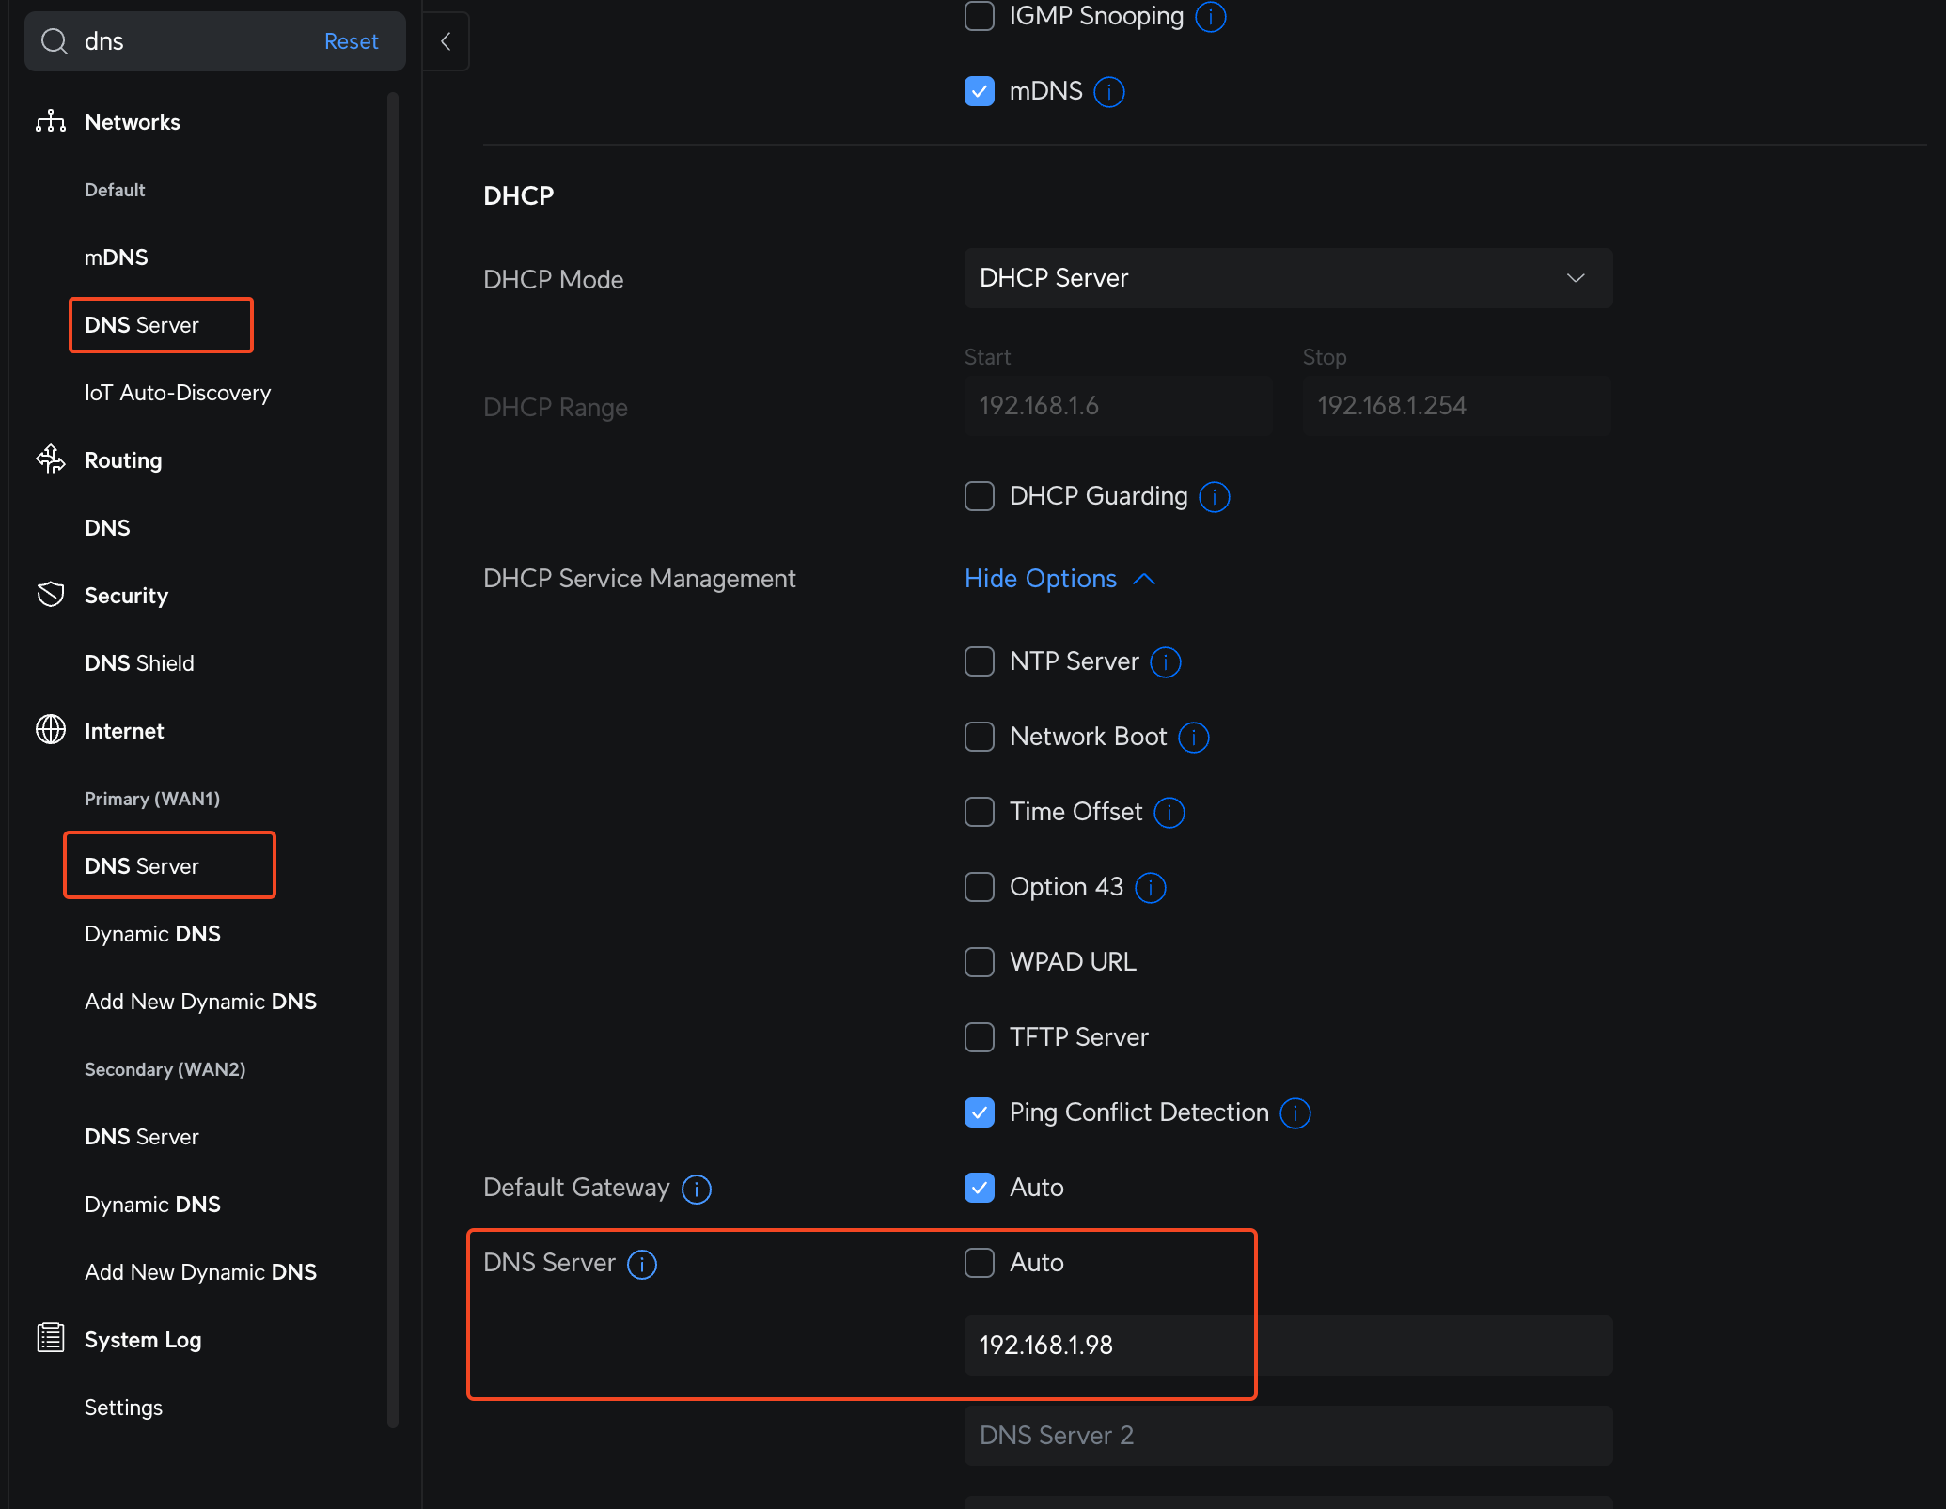1946x1509 pixels.
Task: Click the Security shield icon
Action: click(x=51, y=595)
